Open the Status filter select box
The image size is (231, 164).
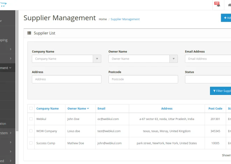coord(208,79)
